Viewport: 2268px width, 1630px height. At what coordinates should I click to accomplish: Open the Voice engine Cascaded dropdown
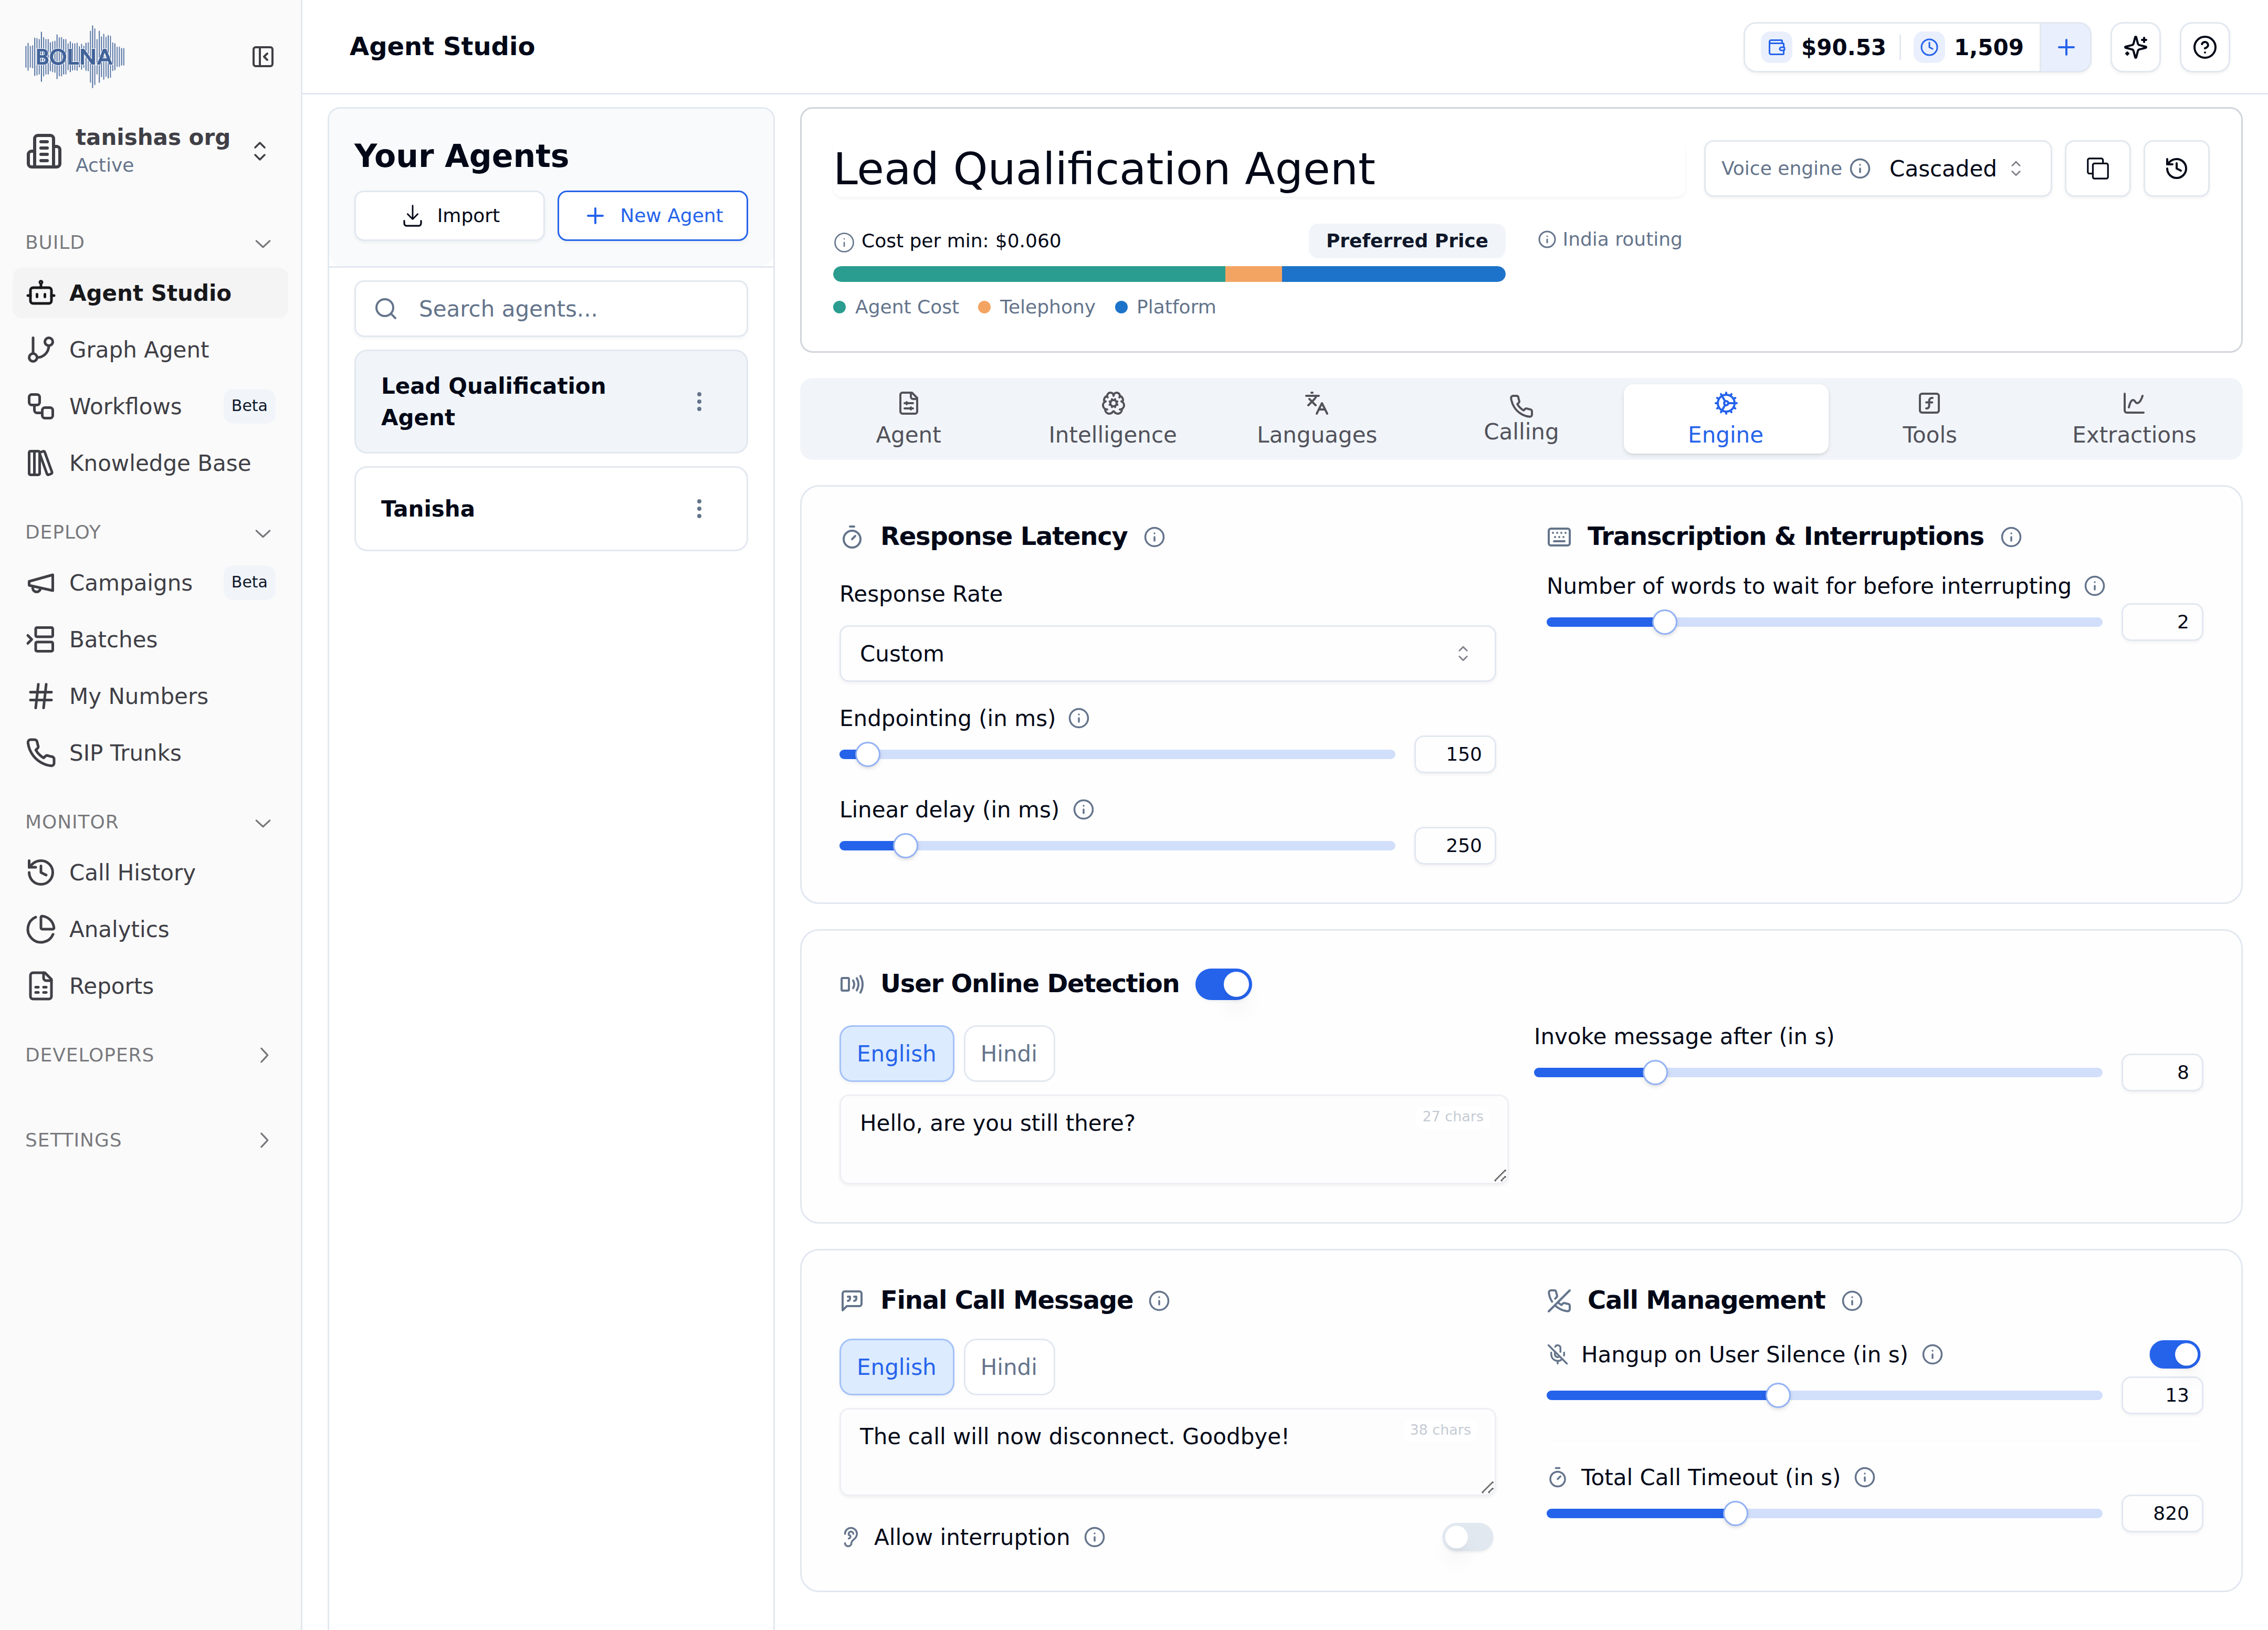click(1956, 168)
